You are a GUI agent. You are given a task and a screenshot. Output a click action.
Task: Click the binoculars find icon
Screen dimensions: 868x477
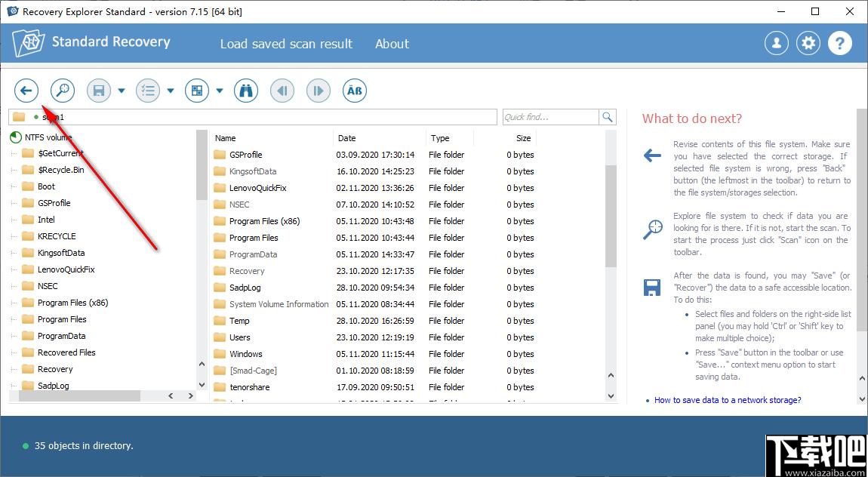click(245, 91)
